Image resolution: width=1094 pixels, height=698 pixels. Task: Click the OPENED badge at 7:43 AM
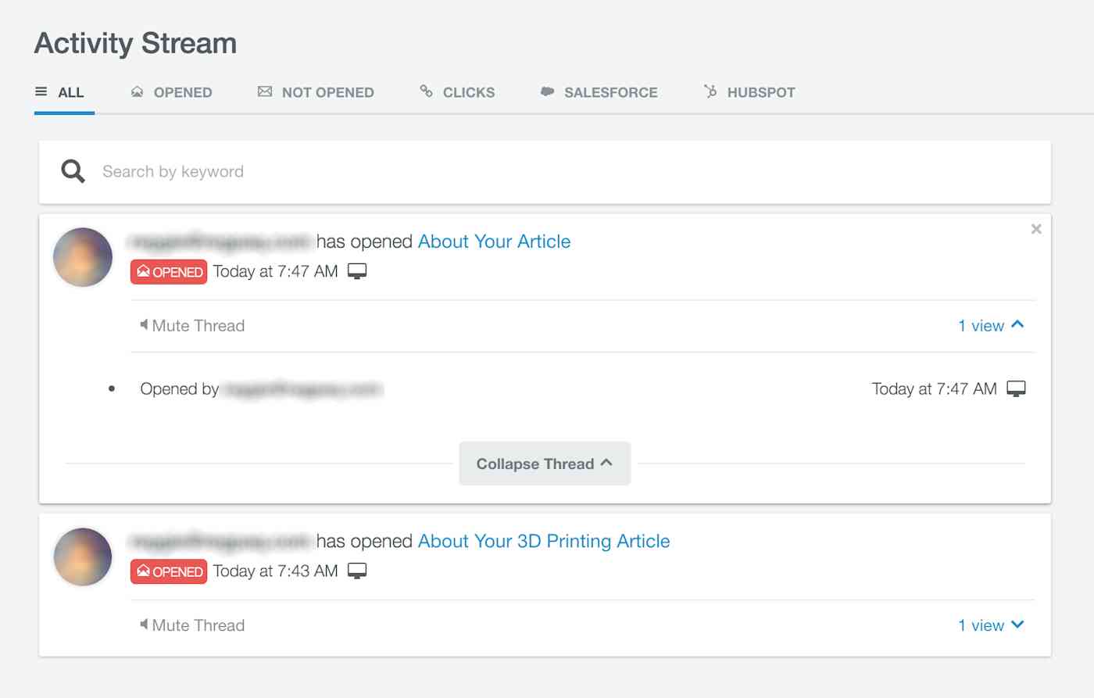point(169,571)
